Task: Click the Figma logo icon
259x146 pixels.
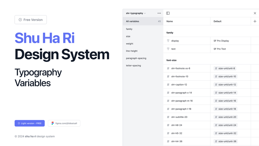Action: [x=53, y=123]
